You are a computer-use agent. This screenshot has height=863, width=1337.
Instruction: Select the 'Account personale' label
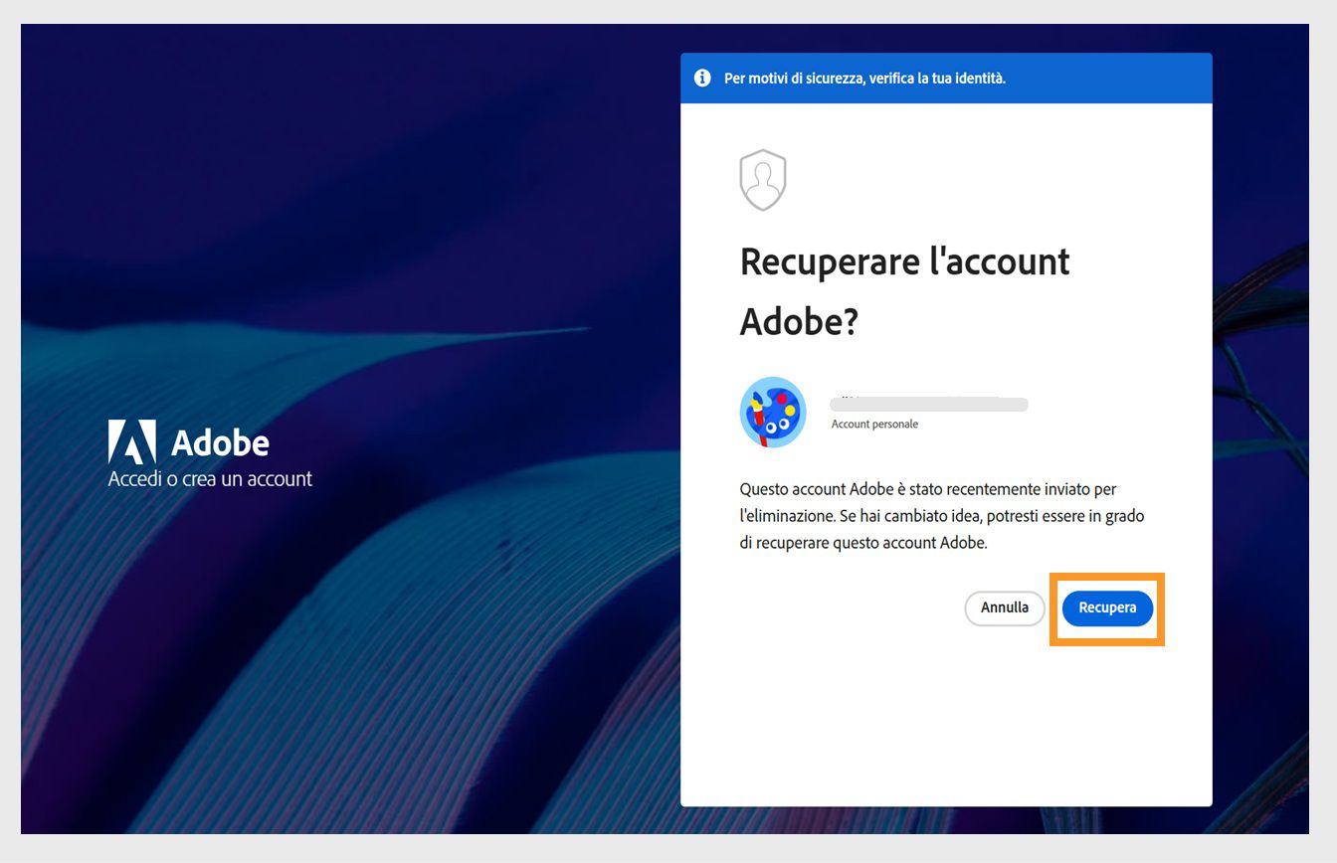point(872,424)
